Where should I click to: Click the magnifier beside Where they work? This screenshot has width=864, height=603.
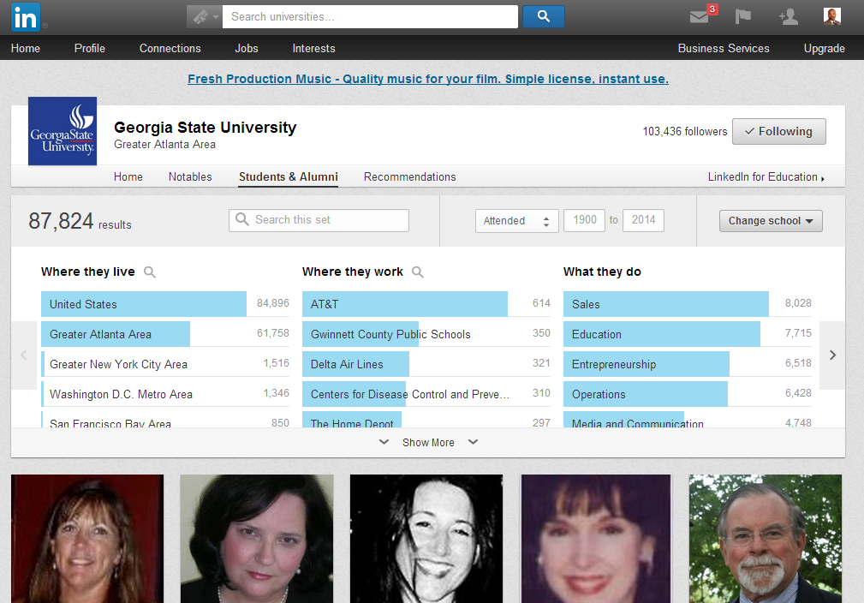(418, 272)
